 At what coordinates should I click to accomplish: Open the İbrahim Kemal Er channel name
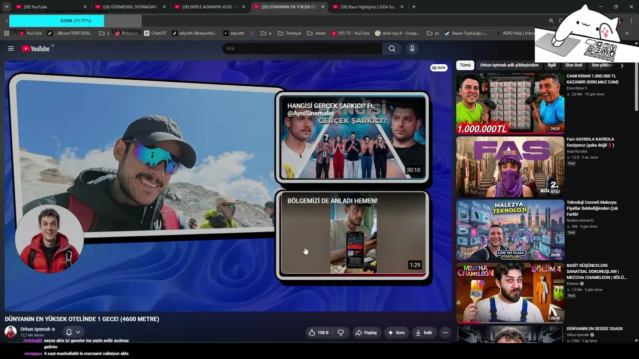click(580, 220)
